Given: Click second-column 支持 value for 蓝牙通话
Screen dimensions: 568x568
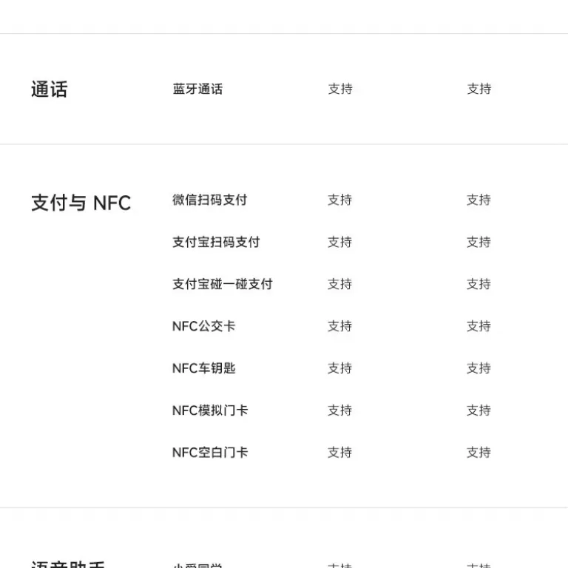Looking at the screenshot, I should [x=479, y=89].
